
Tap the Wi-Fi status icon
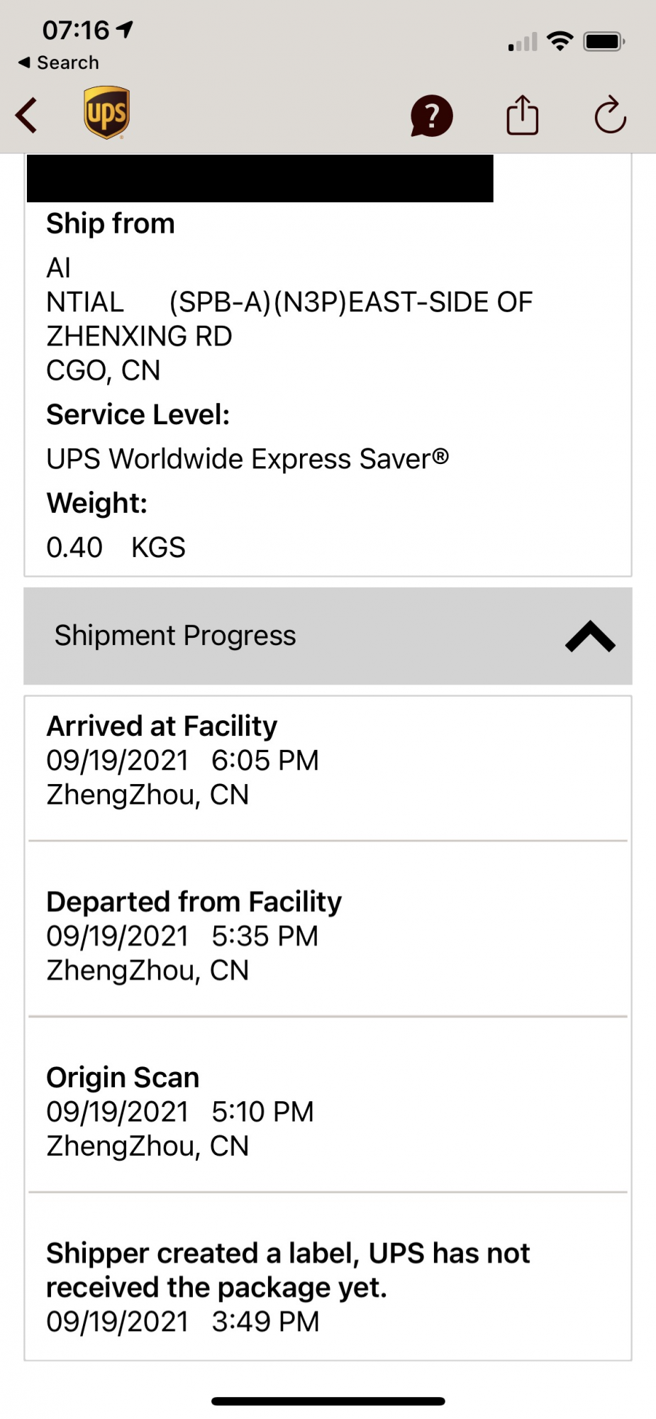pyautogui.click(x=560, y=41)
